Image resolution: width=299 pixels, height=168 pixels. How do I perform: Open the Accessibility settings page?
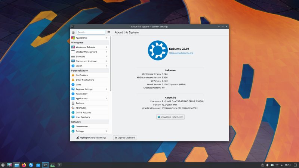click(x=81, y=94)
